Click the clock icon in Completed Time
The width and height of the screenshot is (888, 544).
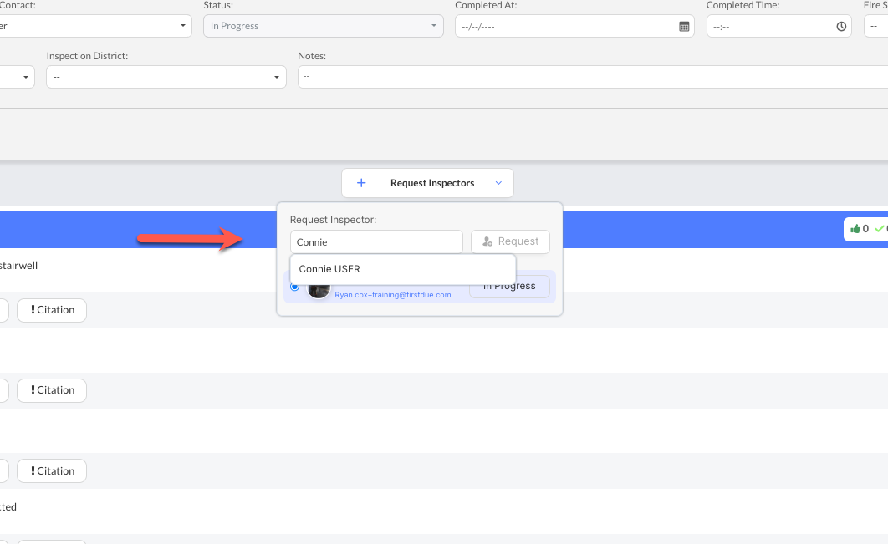click(841, 27)
